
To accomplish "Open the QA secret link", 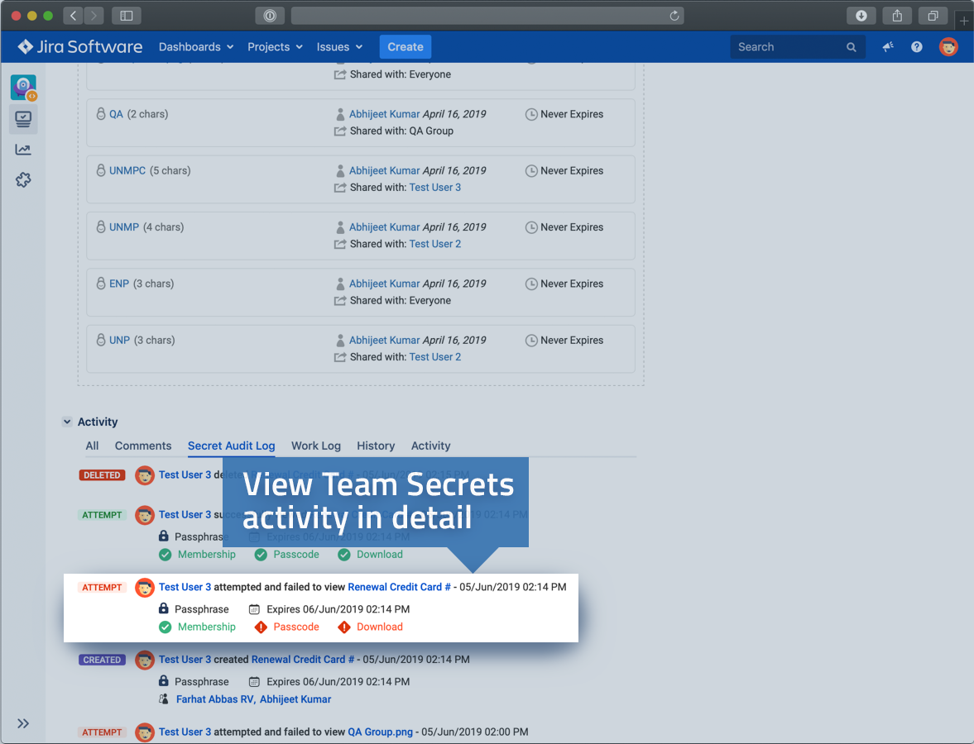I will (x=116, y=114).
